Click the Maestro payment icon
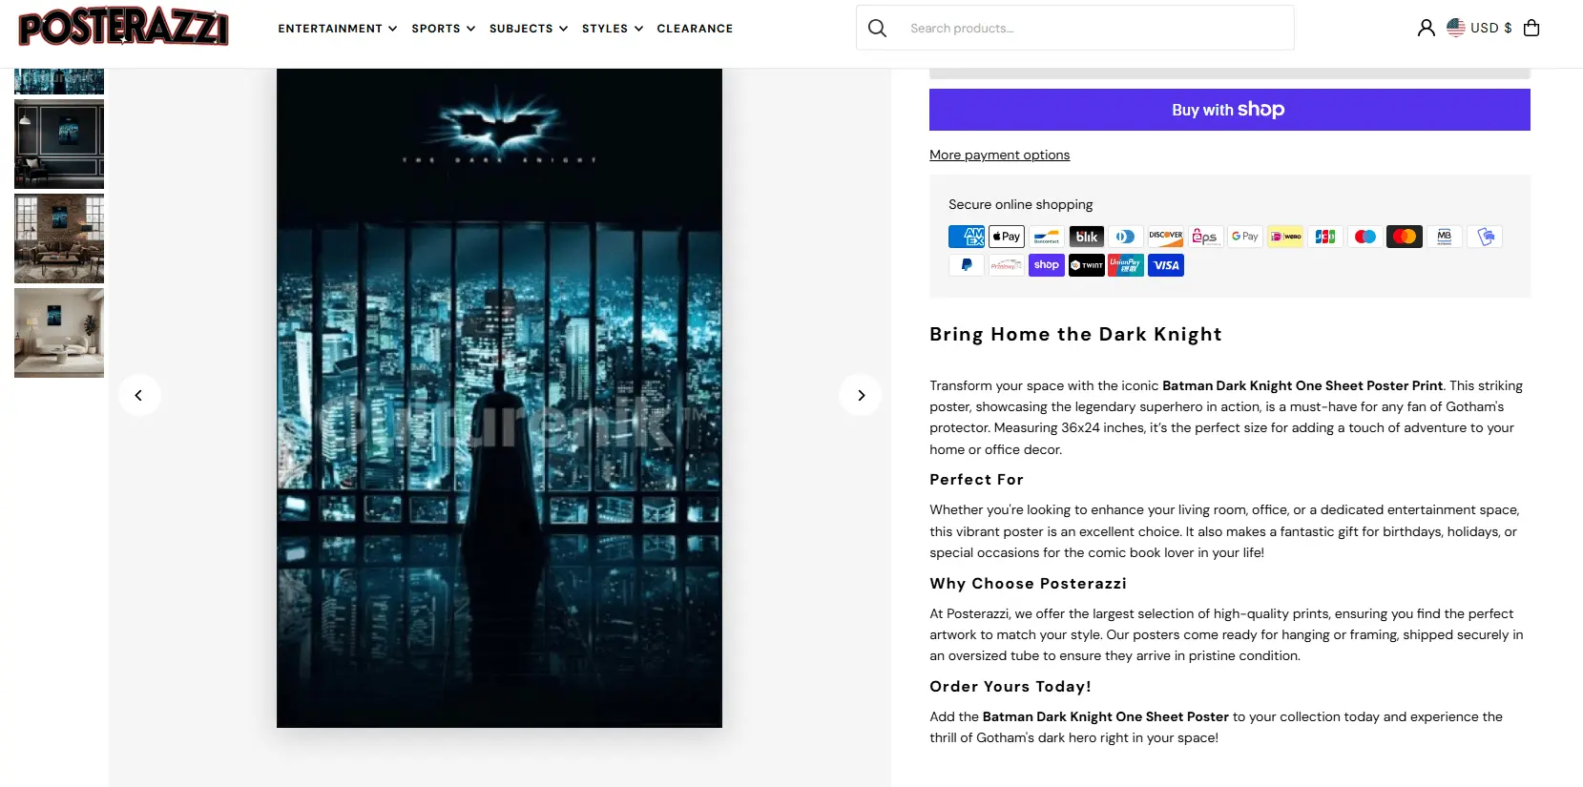 click(1365, 237)
